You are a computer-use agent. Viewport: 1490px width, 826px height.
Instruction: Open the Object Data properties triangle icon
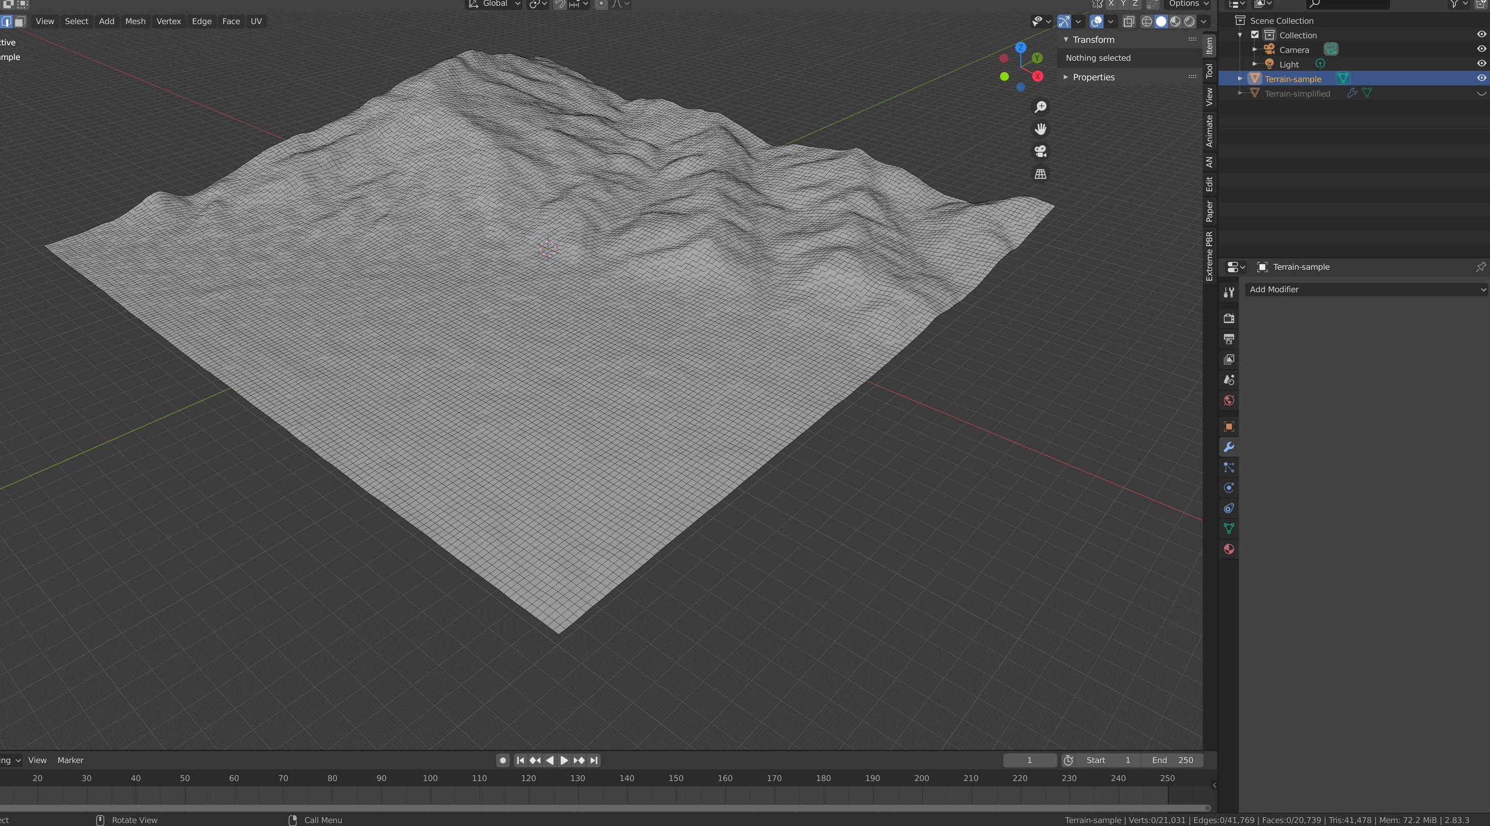[1229, 528]
